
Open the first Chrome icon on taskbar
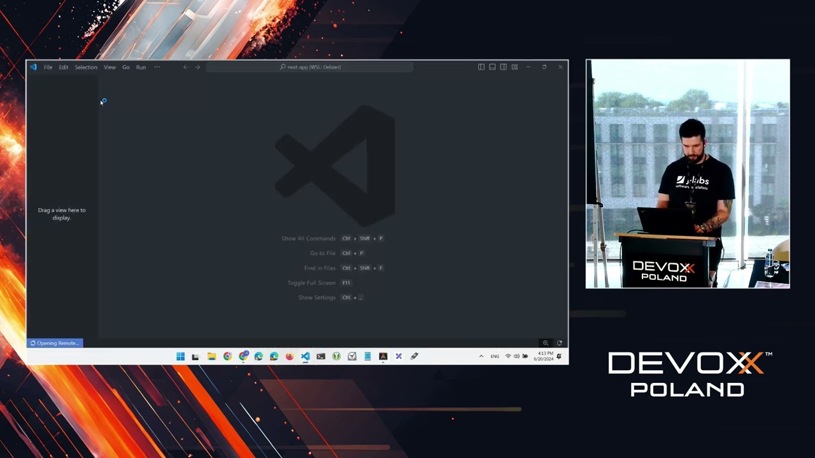coord(227,356)
